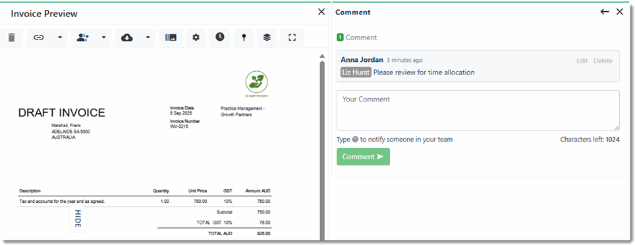Click the DRAFT INVOICE heading
The height and width of the screenshot is (245, 635).
pos(61,113)
